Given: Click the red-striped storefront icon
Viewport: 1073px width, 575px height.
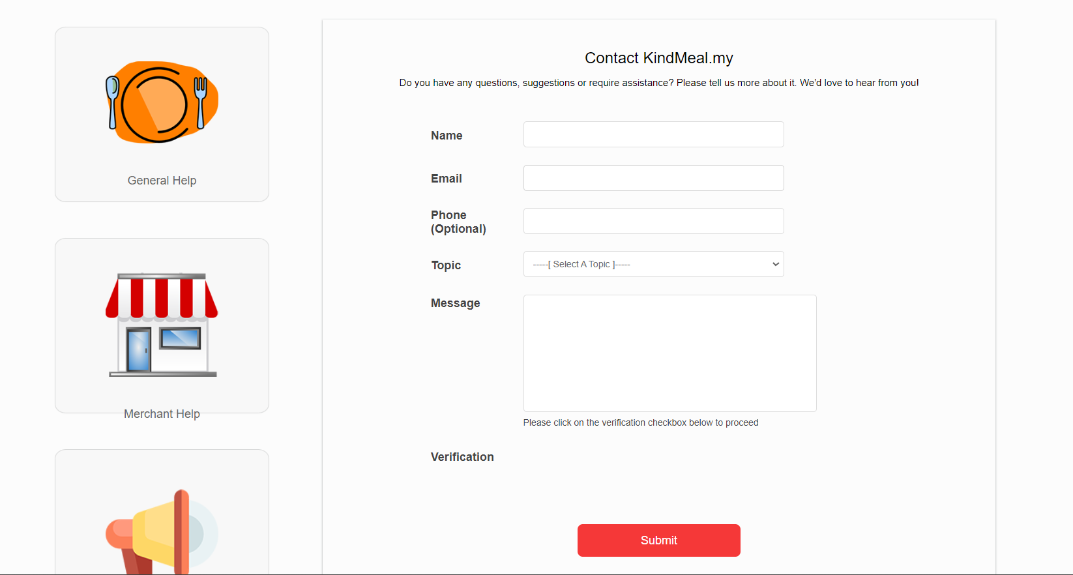Looking at the screenshot, I should click(162, 325).
